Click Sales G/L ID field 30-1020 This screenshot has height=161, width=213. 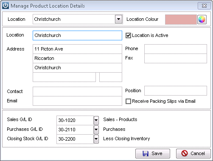pyautogui.click(x=75, y=120)
